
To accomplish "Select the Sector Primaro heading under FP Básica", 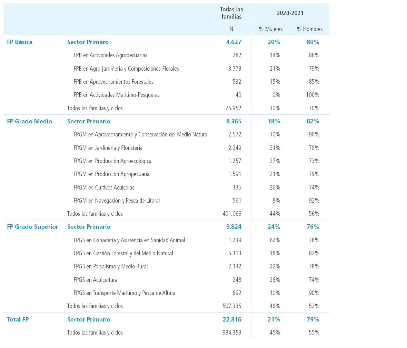I will [x=88, y=42].
